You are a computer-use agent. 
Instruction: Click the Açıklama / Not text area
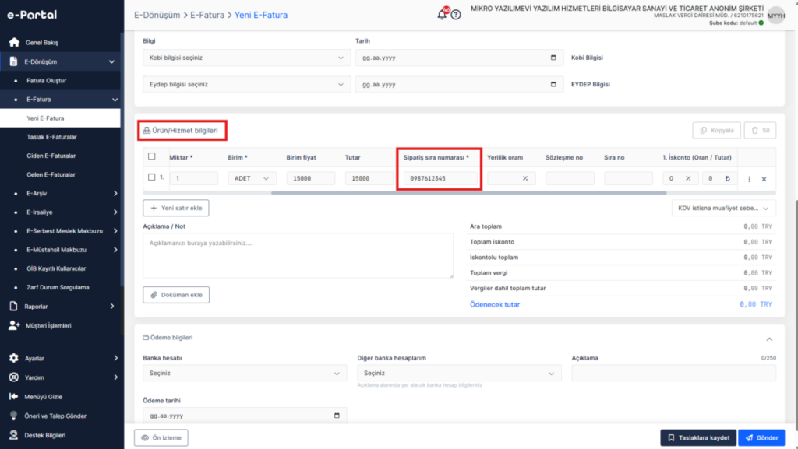click(x=298, y=255)
